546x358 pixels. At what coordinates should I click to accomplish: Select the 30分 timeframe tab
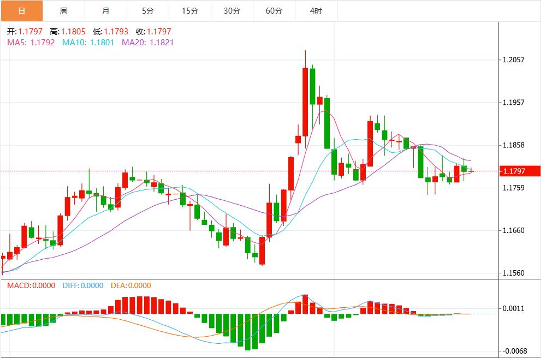[232, 11]
